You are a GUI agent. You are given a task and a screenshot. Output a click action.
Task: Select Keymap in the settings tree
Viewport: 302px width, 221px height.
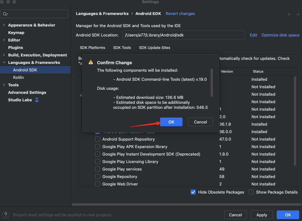tap(16, 32)
